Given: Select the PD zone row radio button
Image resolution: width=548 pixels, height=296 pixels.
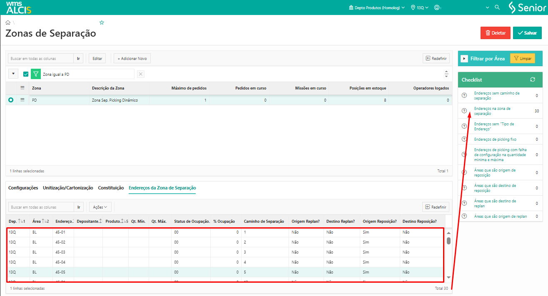Looking at the screenshot, I should tap(11, 100).
